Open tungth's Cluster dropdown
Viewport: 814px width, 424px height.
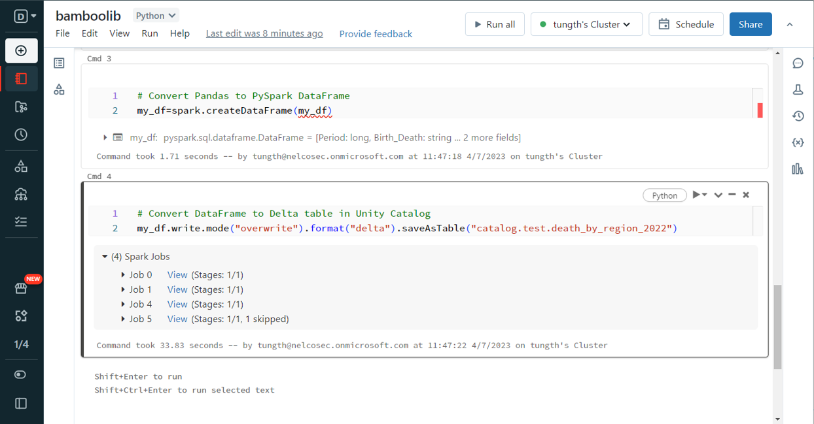[x=586, y=24]
